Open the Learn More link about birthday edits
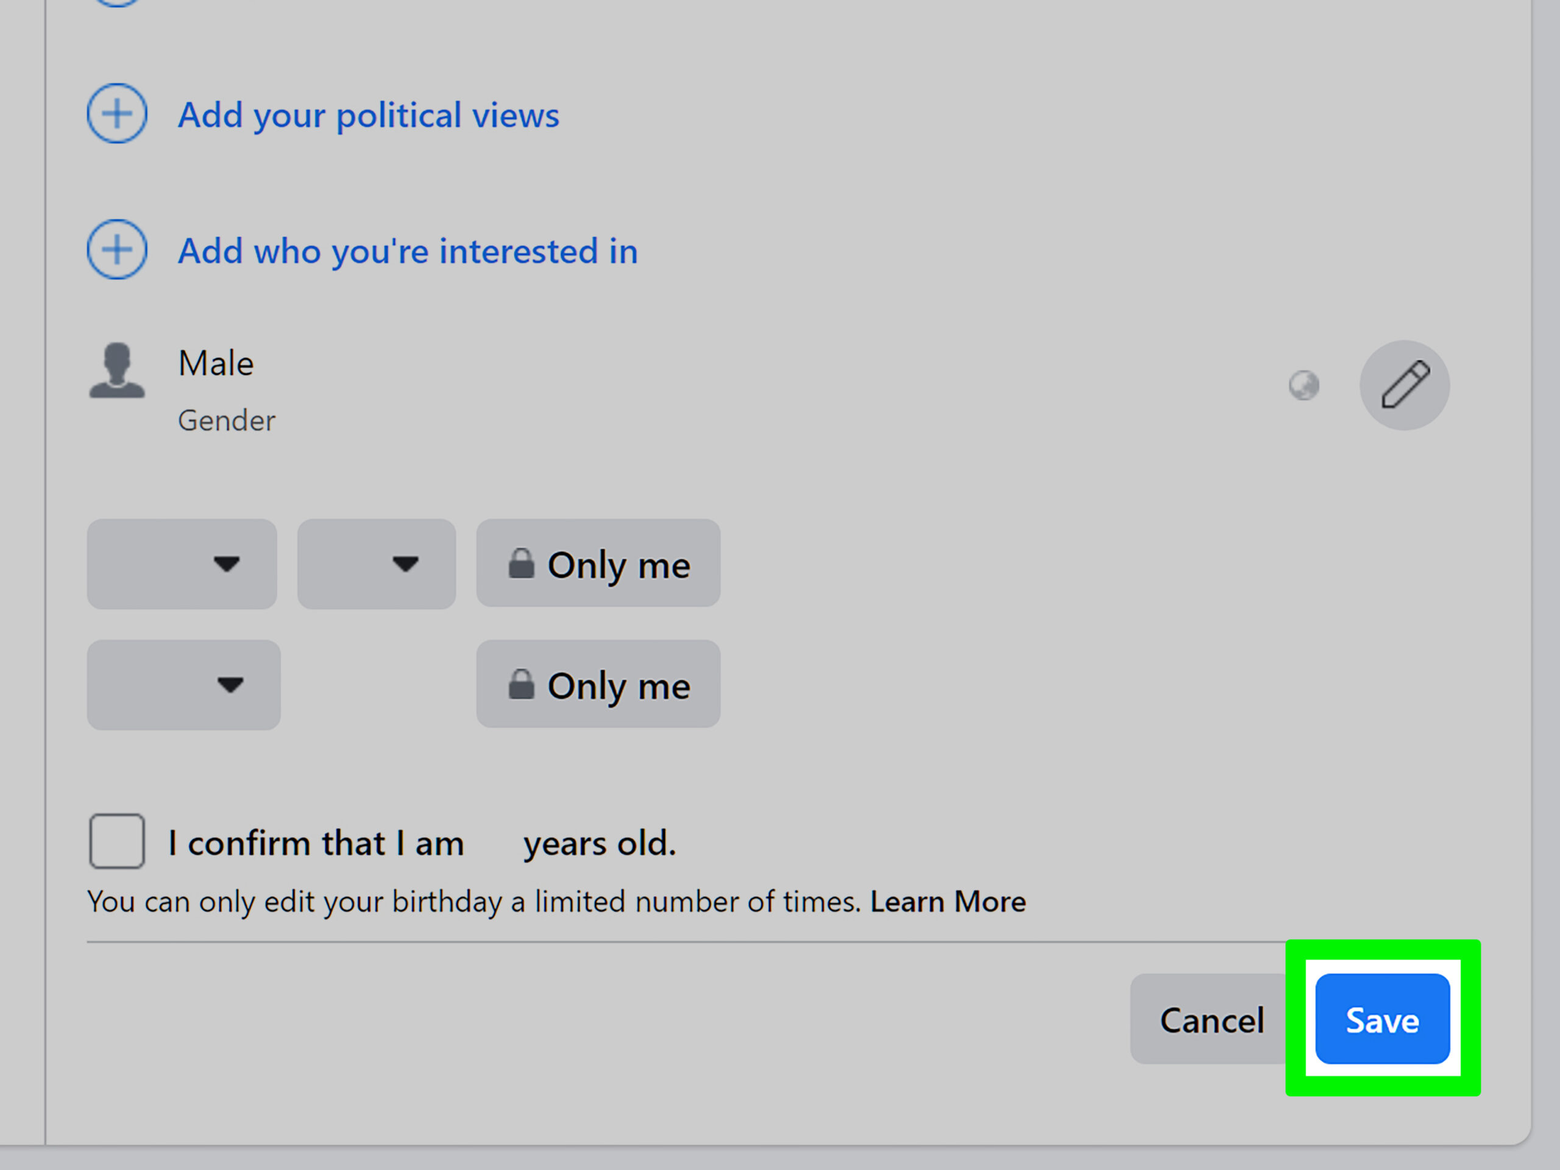The height and width of the screenshot is (1170, 1560). (947, 901)
